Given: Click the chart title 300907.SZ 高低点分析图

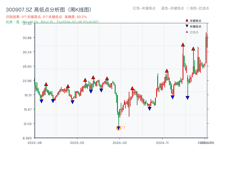Looking at the screenshot, I should tap(49, 10).
